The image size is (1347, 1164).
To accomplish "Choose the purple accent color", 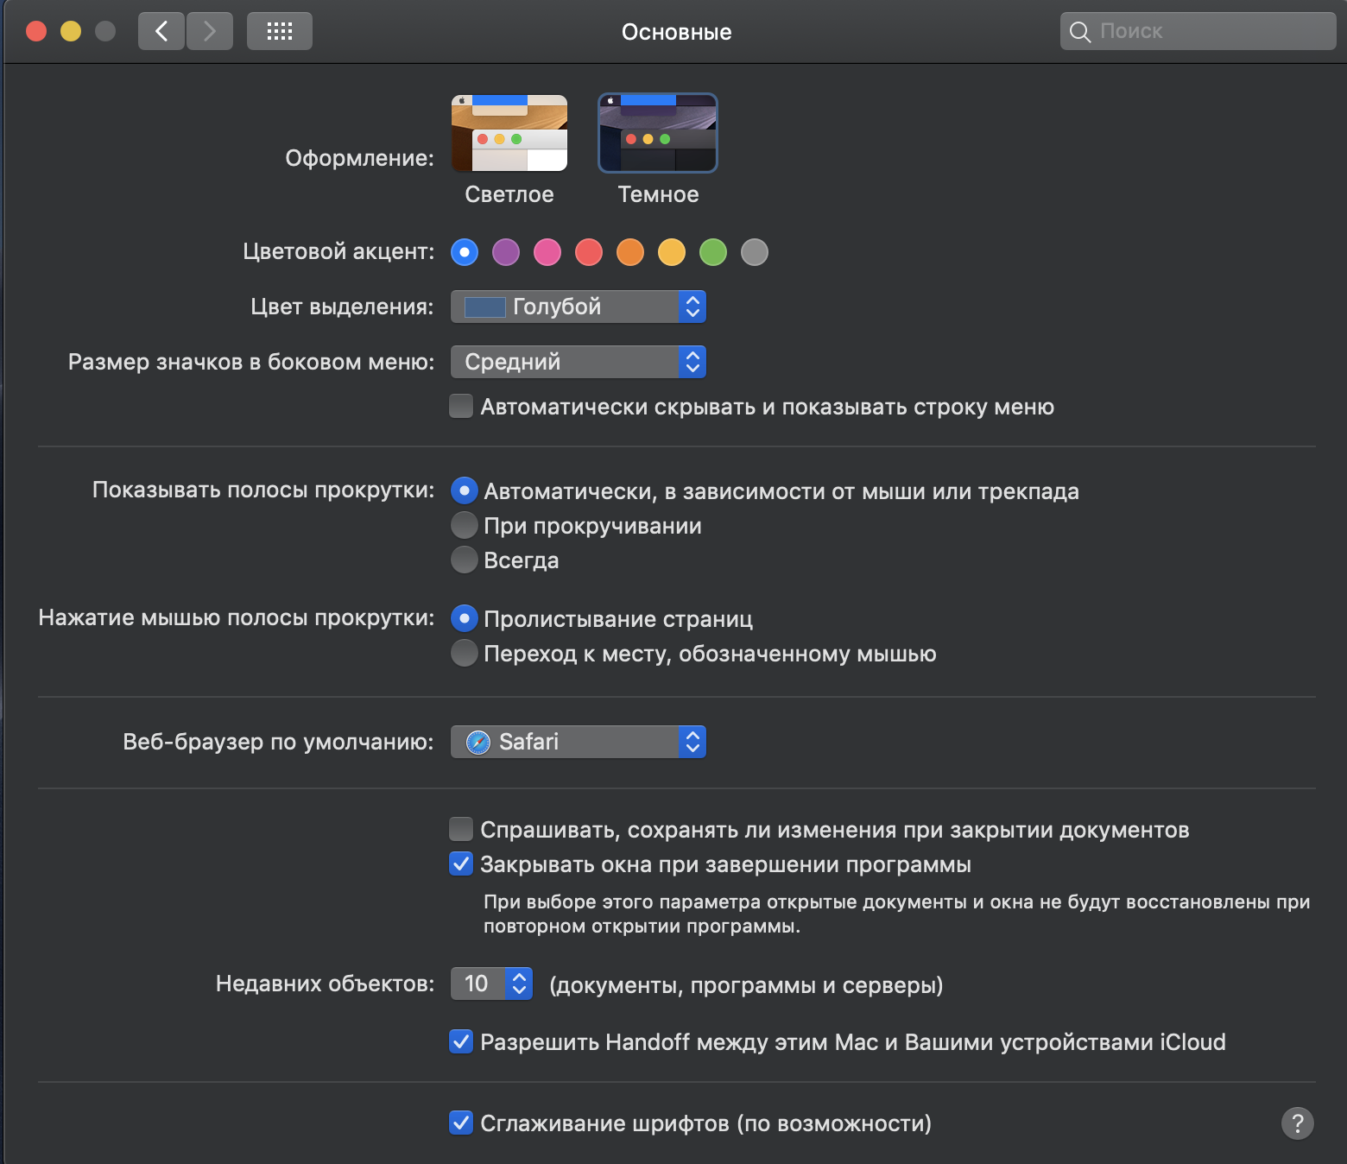I will tap(506, 252).
